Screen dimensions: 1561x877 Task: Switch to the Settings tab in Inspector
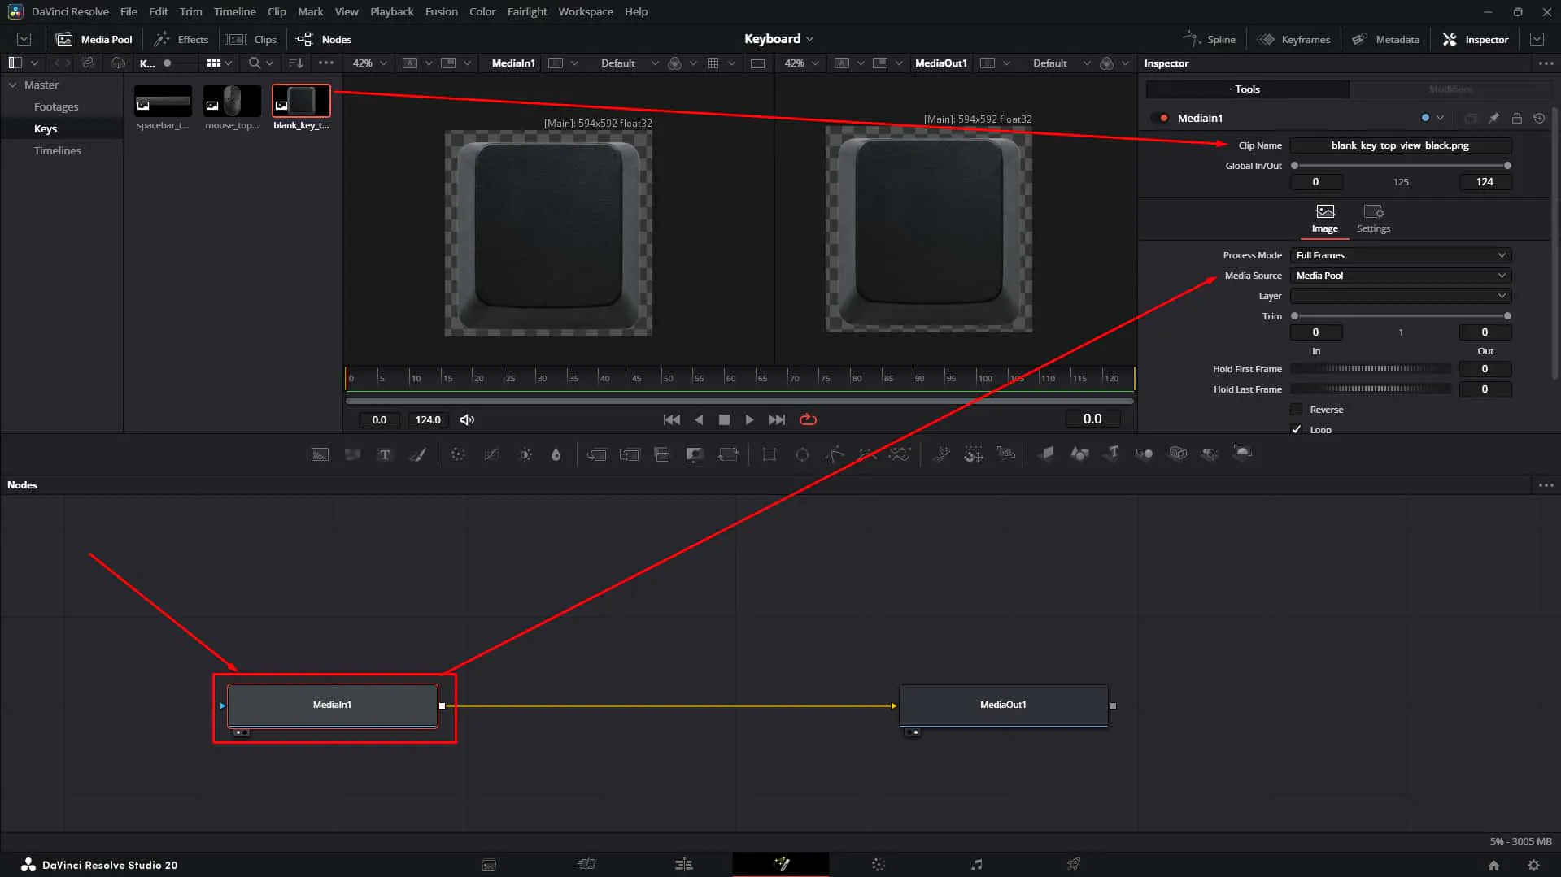[1373, 219]
